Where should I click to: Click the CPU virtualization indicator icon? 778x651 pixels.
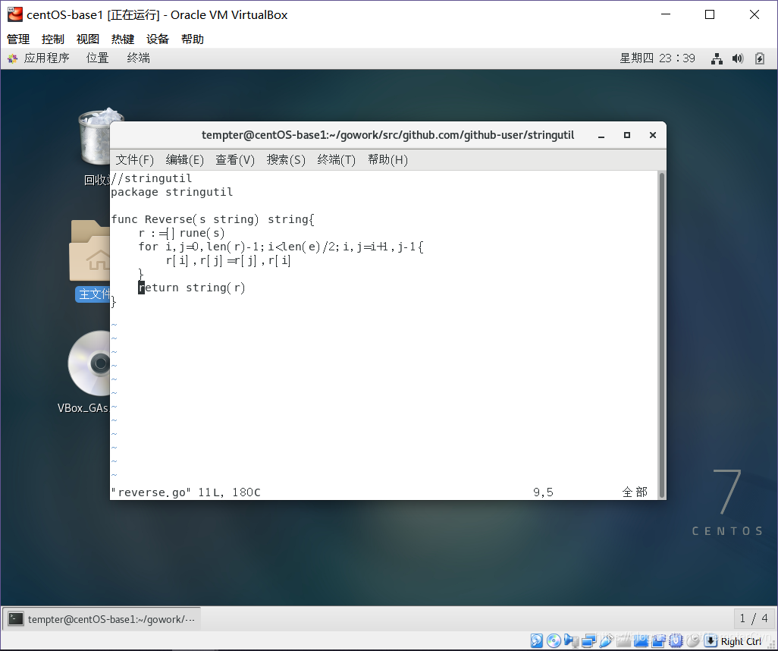coord(676,640)
